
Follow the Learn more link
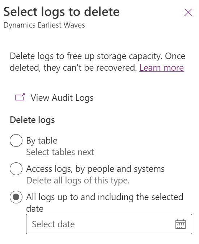tap(162, 68)
